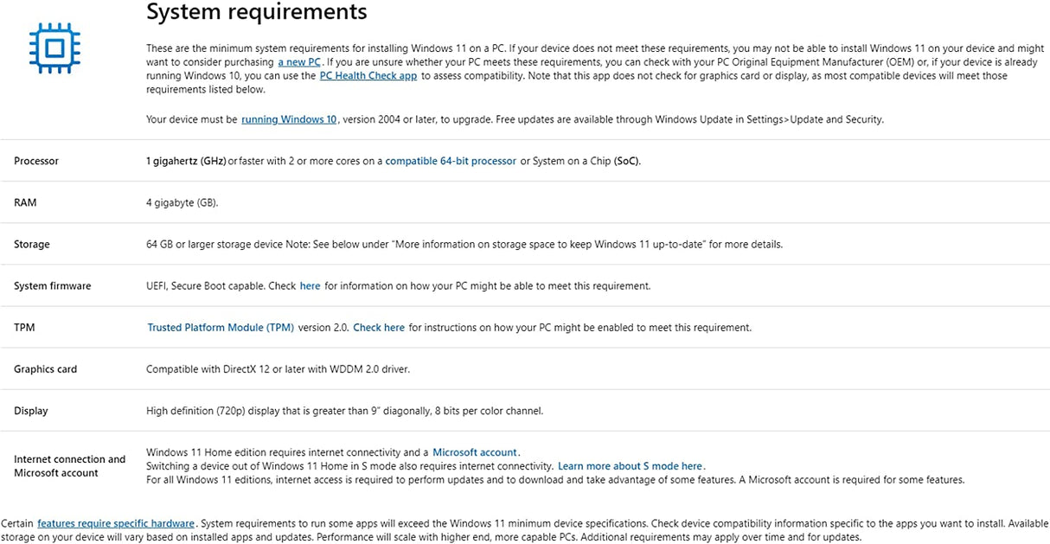The image size is (1050, 544).
Task: Open the compatible 64-bit processor link
Action: coord(451,161)
